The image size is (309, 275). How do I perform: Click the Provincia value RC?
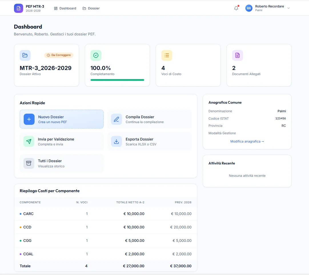(x=284, y=126)
